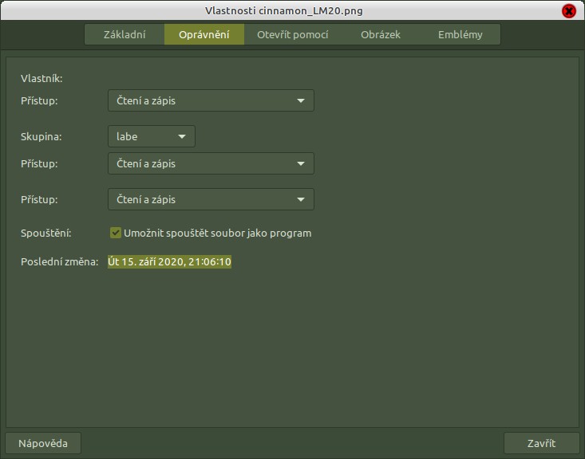Click the Poslední změna label
Screen dimensions: 585x459
59,261
